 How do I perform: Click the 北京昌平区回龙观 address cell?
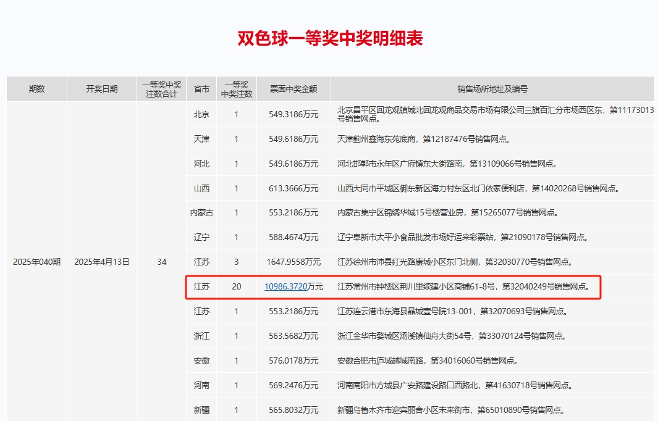pos(492,114)
